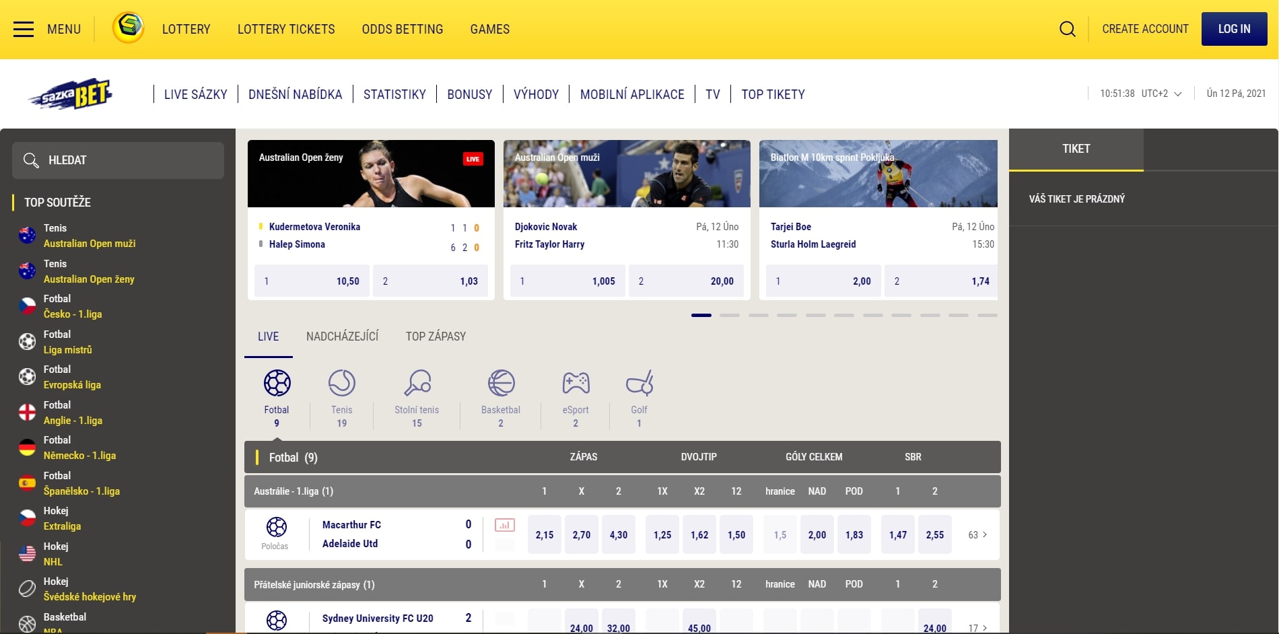This screenshot has width=1279, height=634.
Task: Open the UTC+2 timezone dropdown
Action: click(x=1161, y=94)
